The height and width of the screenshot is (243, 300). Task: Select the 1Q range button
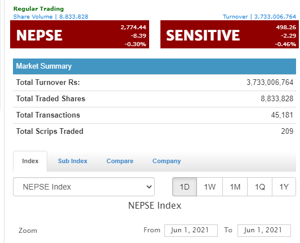point(260,187)
